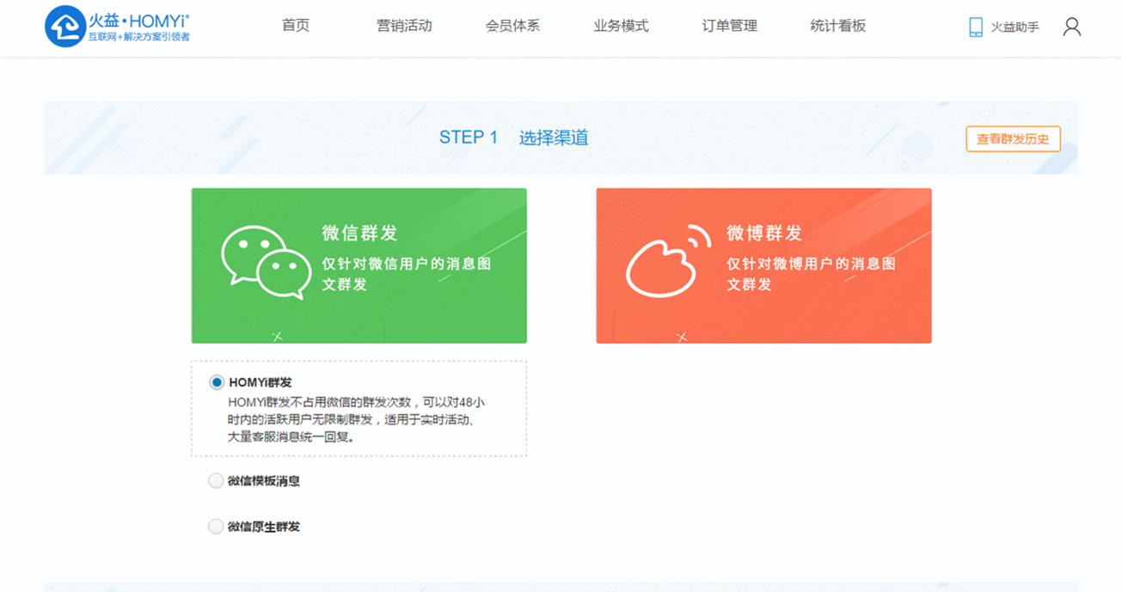The image size is (1122, 592).
Task: Select the HOMYi群发 radio button
Action: click(217, 382)
